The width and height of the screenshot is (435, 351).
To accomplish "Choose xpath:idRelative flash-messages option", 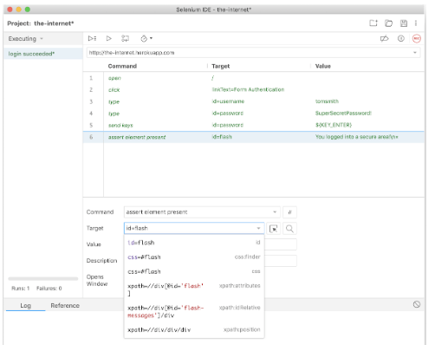I will 194,311.
